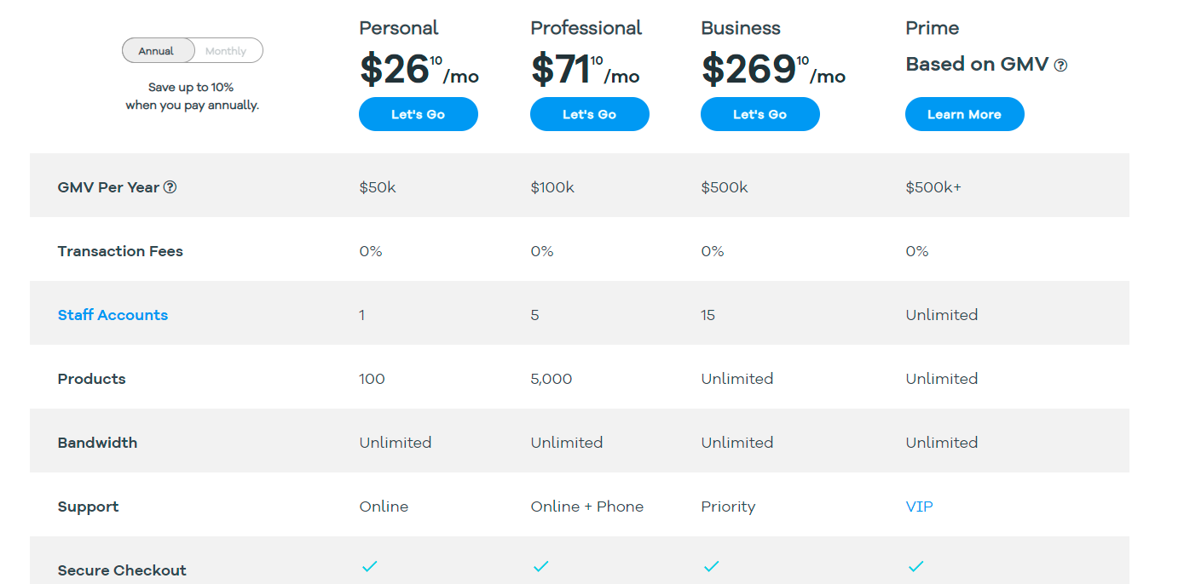Click the Secure Checkout checkmark for Business

711,566
